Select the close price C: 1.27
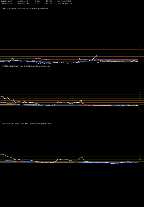 tap(37, 3)
